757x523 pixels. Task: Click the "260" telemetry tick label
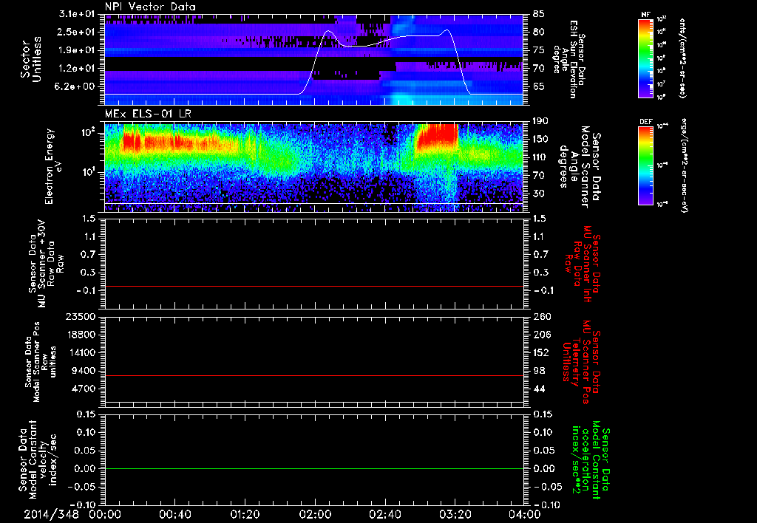[540, 316]
